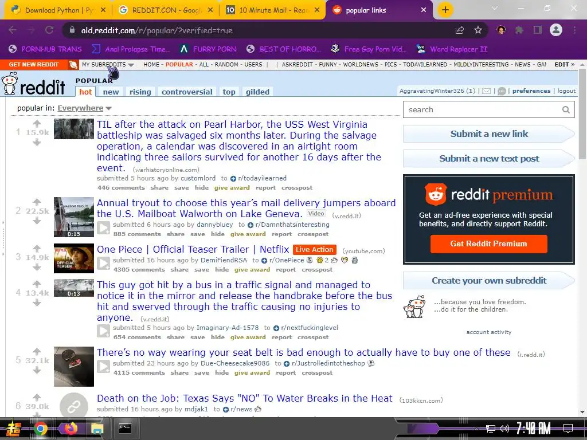This screenshot has width=587, height=440.
Task: Downvote the seat belt post
Action: pos(37,370)
